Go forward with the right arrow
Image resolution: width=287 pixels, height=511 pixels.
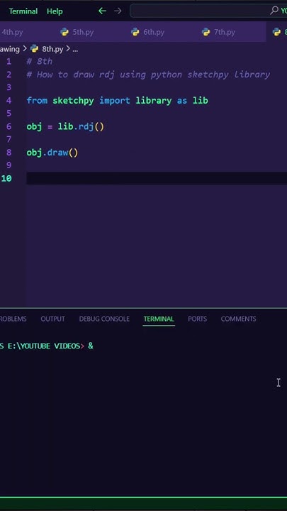click(x=118, y=11)
